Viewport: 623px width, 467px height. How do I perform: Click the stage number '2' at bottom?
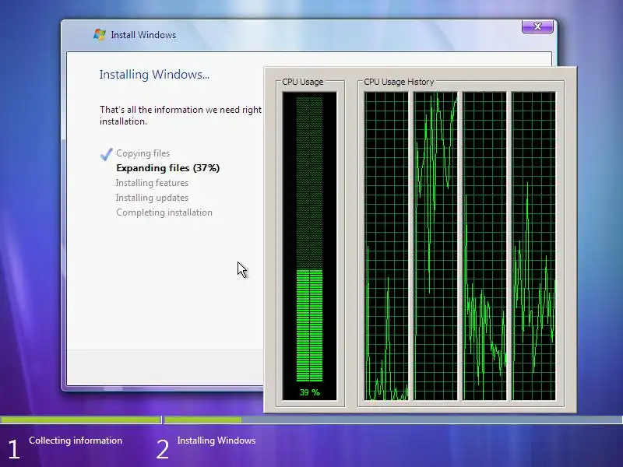[163, 450]
